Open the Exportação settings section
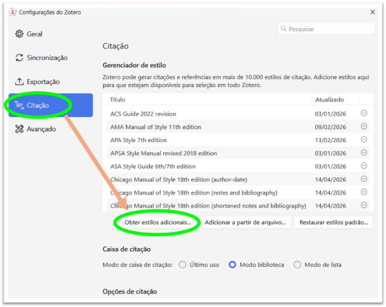The height and width of the screenshot is (307, 386). [50, 82]
